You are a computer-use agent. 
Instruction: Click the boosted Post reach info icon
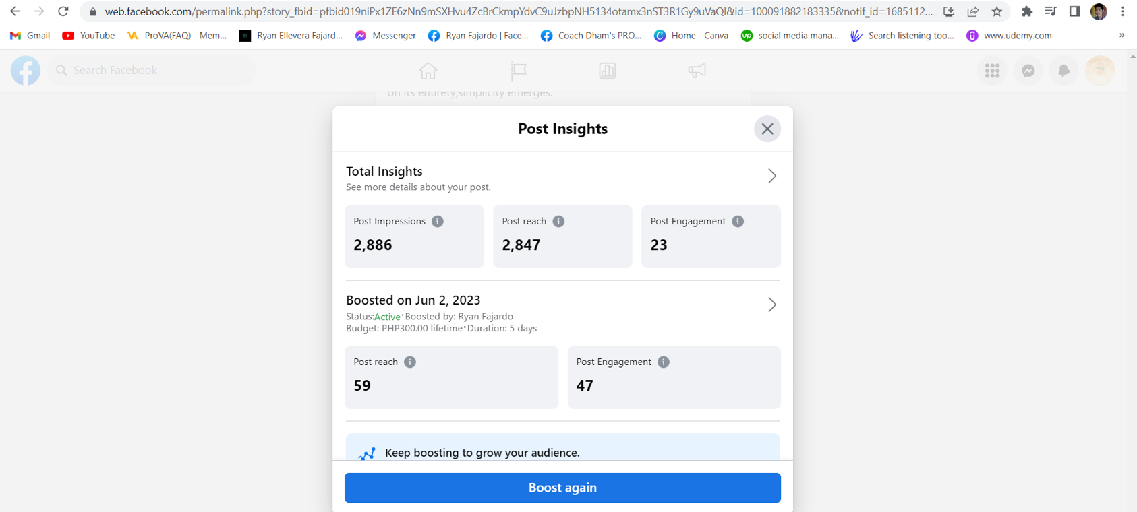(410, 362)
